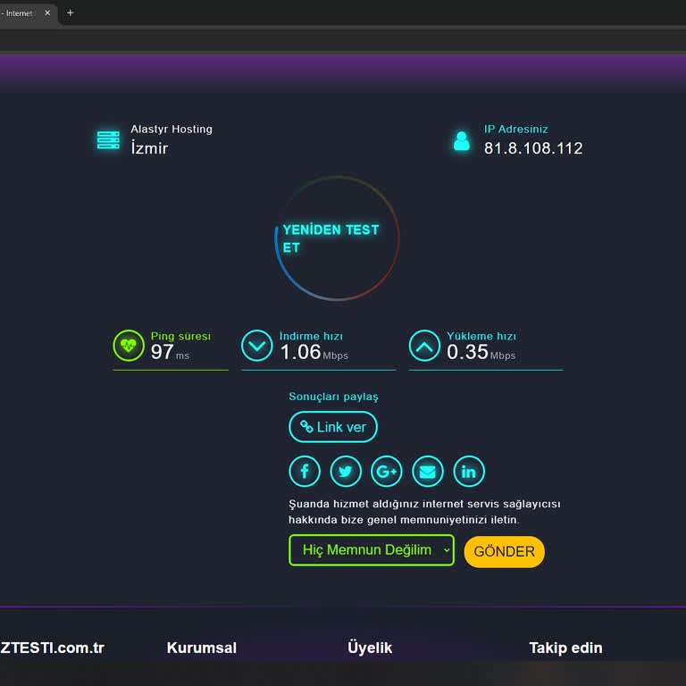The height and width of the screenshot is (686, 686).
Task: Share results on LinkedIn
Action: pos(469,472)
